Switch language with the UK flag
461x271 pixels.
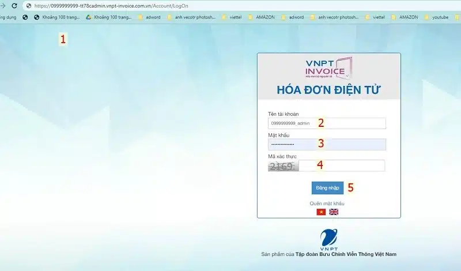pyautogui.click(x=334, y=212)
